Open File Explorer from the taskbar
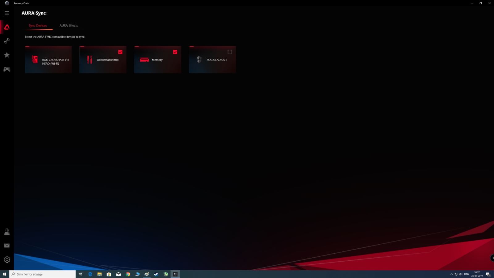Viewport: 494px width, 278px height. tap(99, 274)
